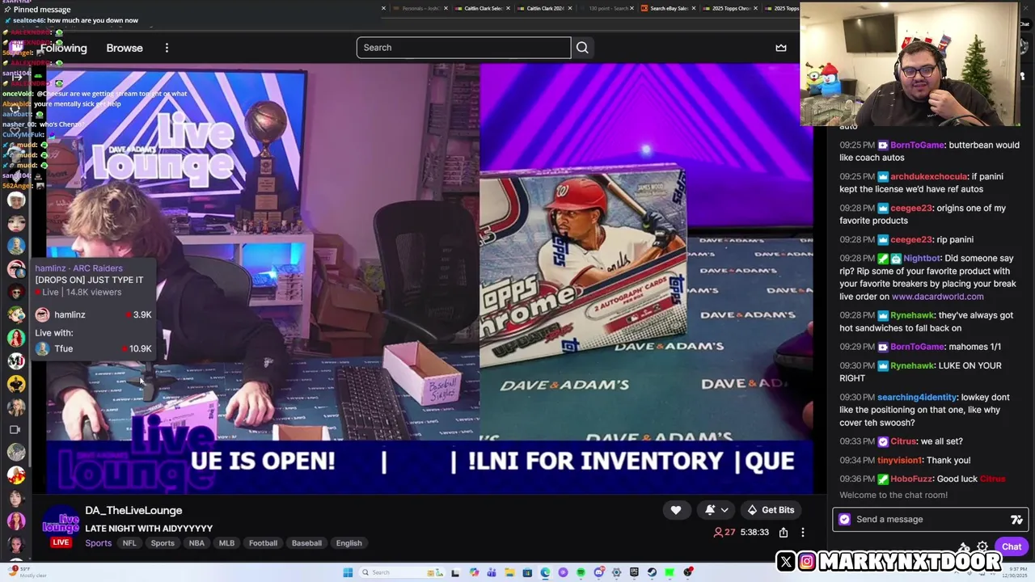The image size is (1035, 582).
Task: Click username searching4identity in chat
Action: (917, 398)
